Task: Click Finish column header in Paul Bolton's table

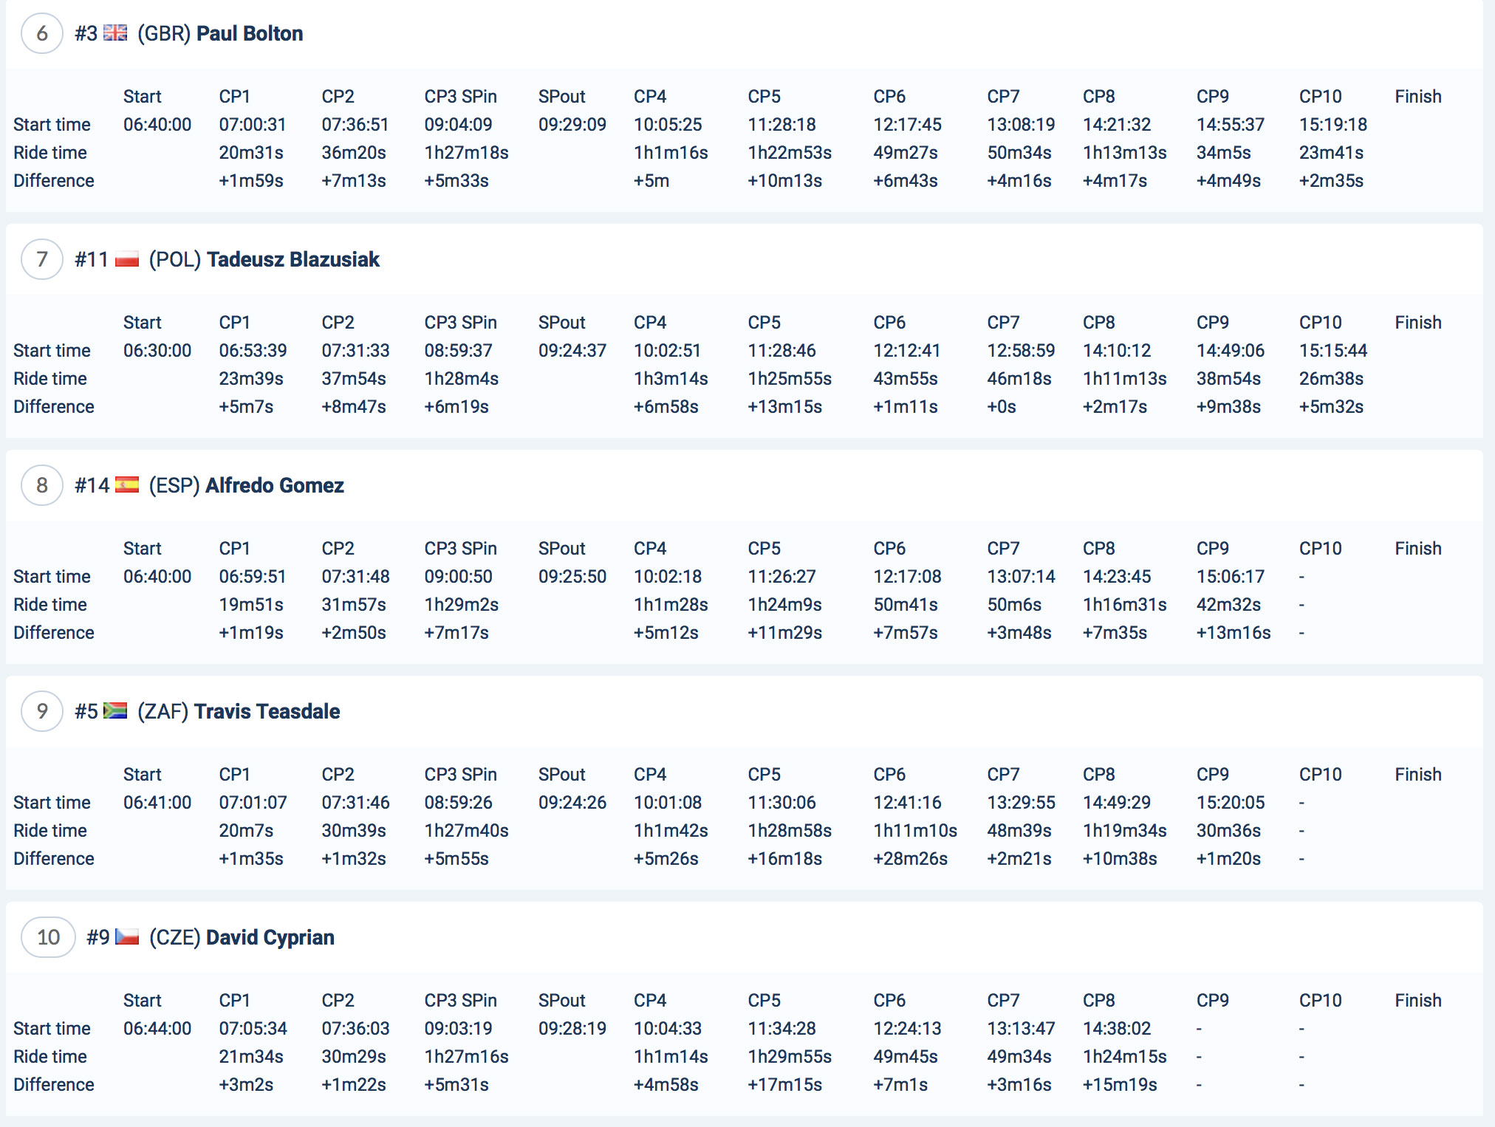Action: (1417, 97)
